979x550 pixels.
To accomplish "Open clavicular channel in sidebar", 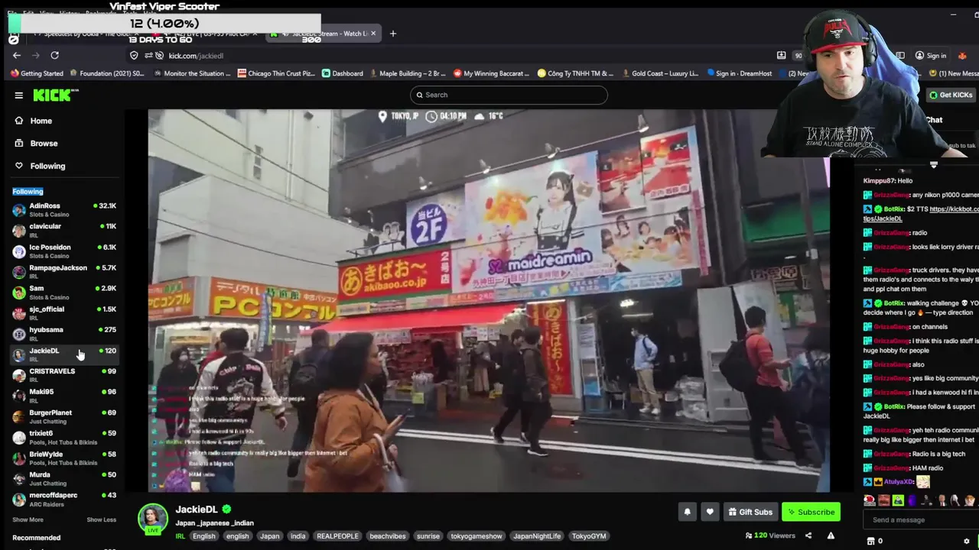I will 63,230.
